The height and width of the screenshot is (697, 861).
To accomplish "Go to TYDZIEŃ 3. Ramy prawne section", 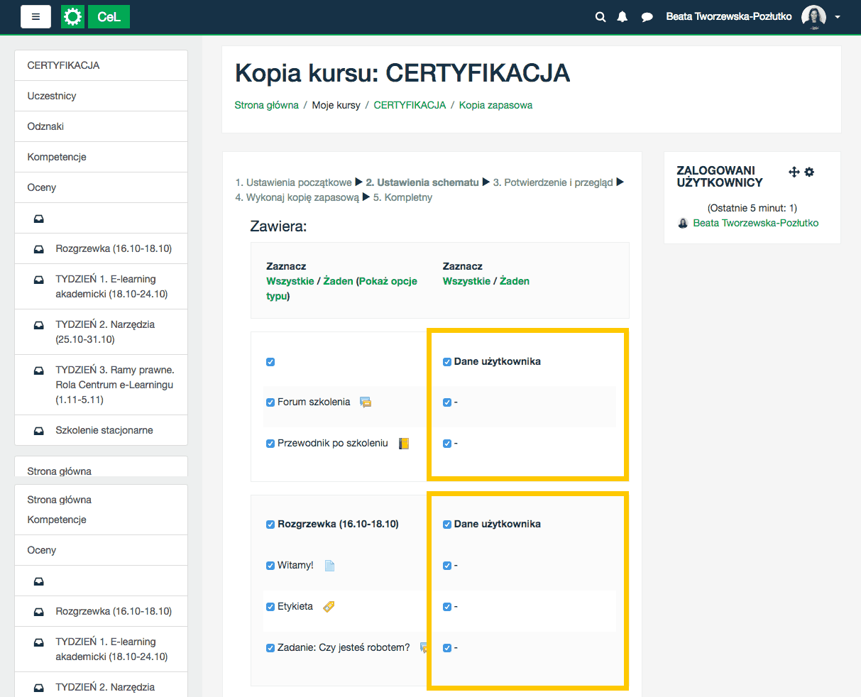I will (x=101, y=385).
